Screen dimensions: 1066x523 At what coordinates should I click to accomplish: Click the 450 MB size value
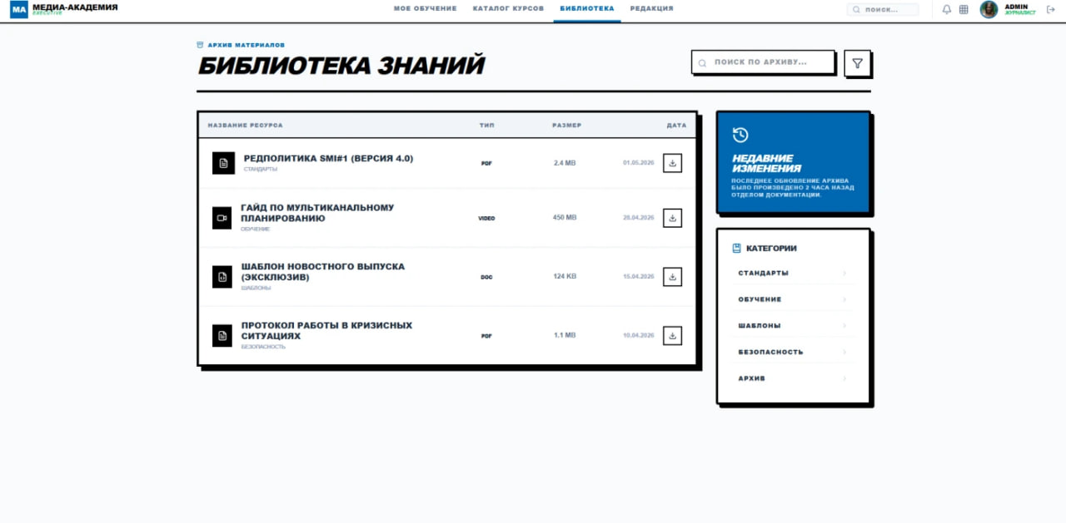pyautogui.click(x=565, y=218)
